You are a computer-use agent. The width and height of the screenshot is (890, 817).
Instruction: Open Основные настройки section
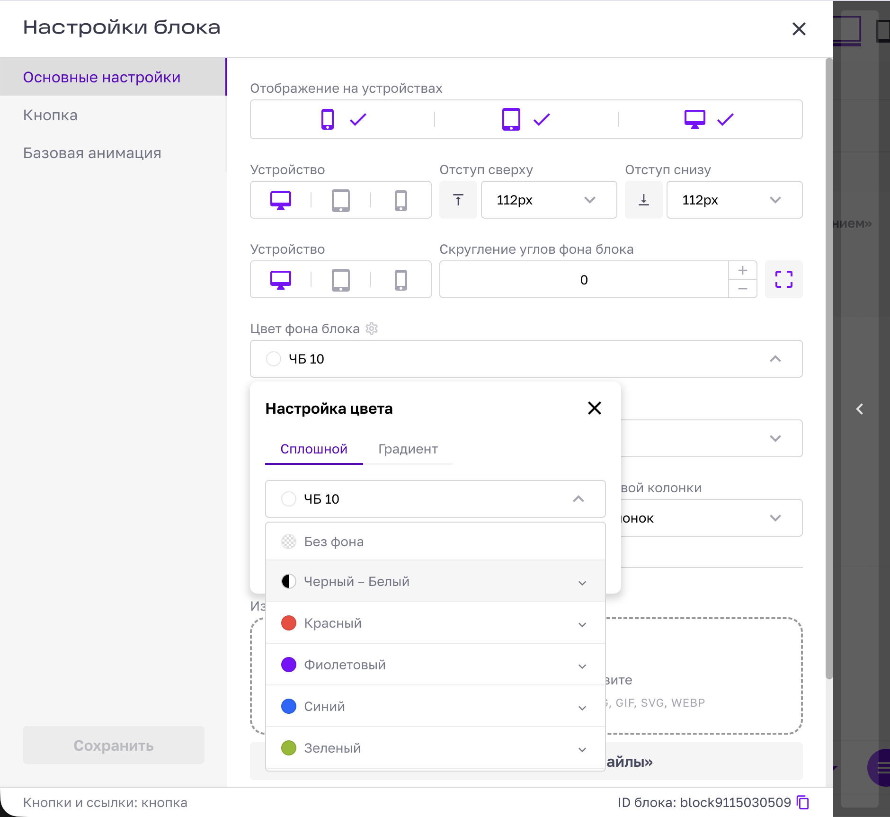click(x=113, y=77)
